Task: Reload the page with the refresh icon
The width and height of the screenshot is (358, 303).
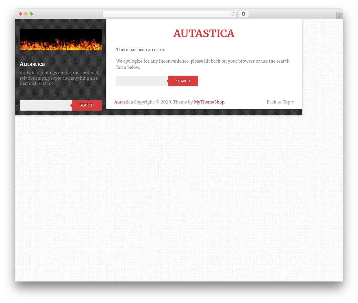Action: [x=233, y=14]
